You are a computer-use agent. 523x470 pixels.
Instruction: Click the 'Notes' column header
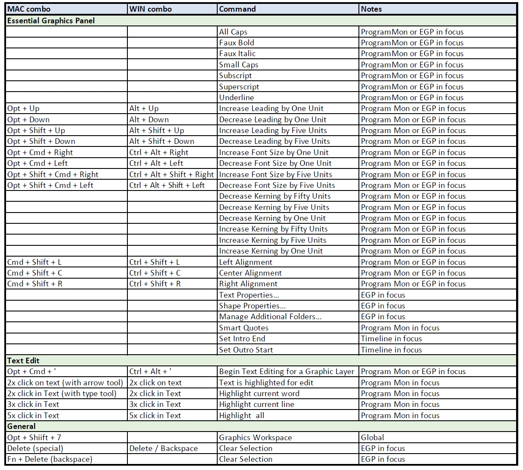pos(438,9)
